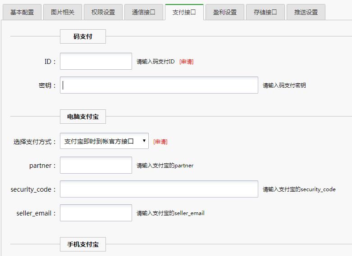The width and height of the screenshot is (352, 256).
Task: Go to the 通信接口 tab
Action: coord(144,12)
